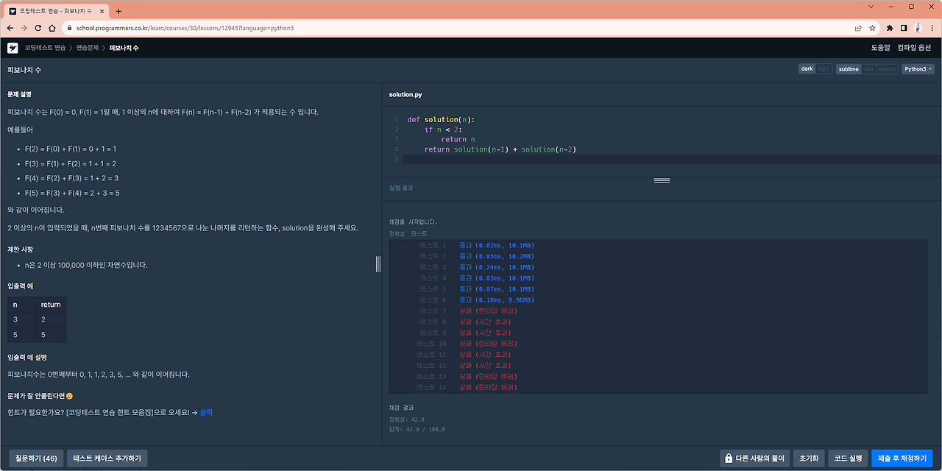Click the Chrome profile avatar

click(x=918, y=28)
